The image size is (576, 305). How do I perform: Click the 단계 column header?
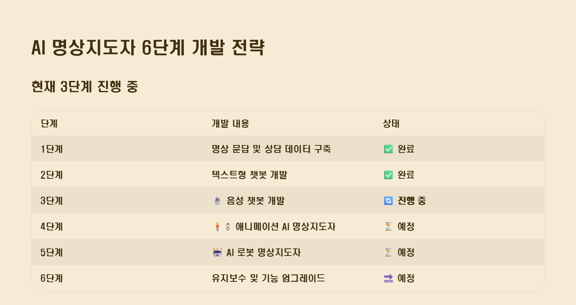coord(49,124)
